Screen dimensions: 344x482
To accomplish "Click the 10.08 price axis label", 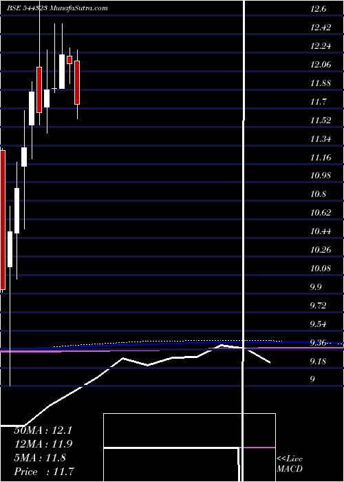I will [x=321, y=269].
